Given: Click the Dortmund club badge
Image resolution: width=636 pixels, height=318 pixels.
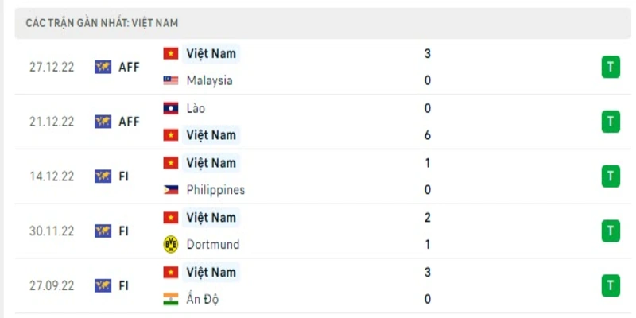Looking at the screenshot, I should (171, 244).
